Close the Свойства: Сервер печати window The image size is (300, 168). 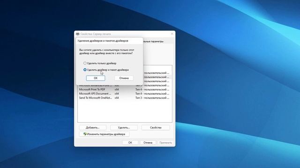(172, 34)
